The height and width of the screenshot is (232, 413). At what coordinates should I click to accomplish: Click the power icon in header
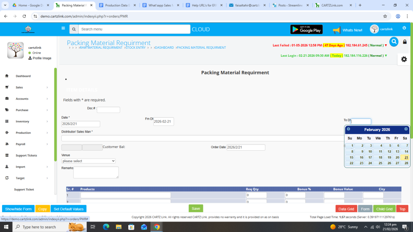(405, 28)
